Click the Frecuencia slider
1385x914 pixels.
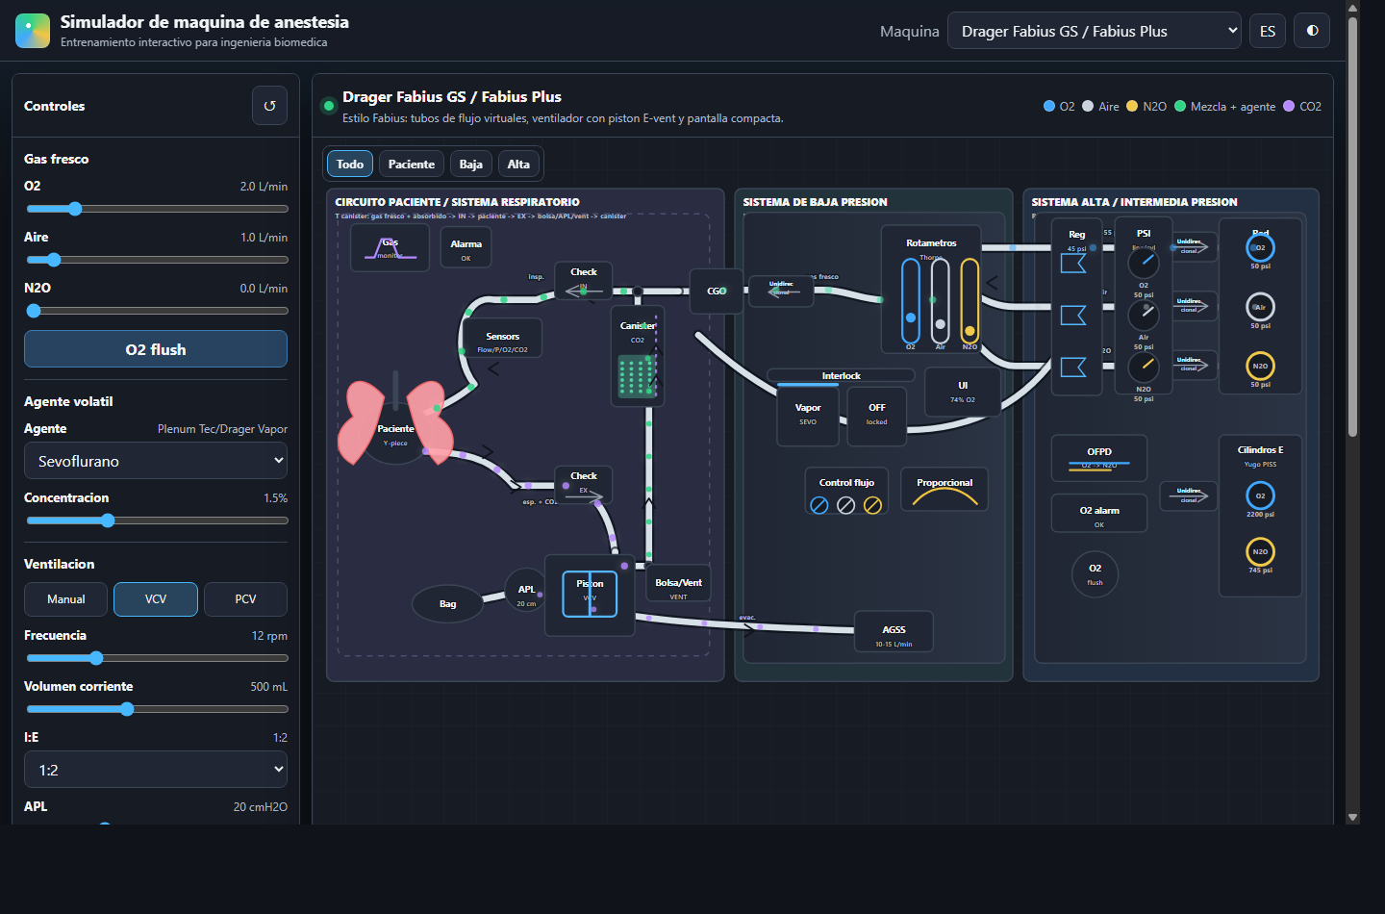pos(156,658)
